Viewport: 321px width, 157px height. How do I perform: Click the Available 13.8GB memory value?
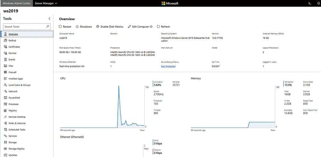tap(288, 113)
